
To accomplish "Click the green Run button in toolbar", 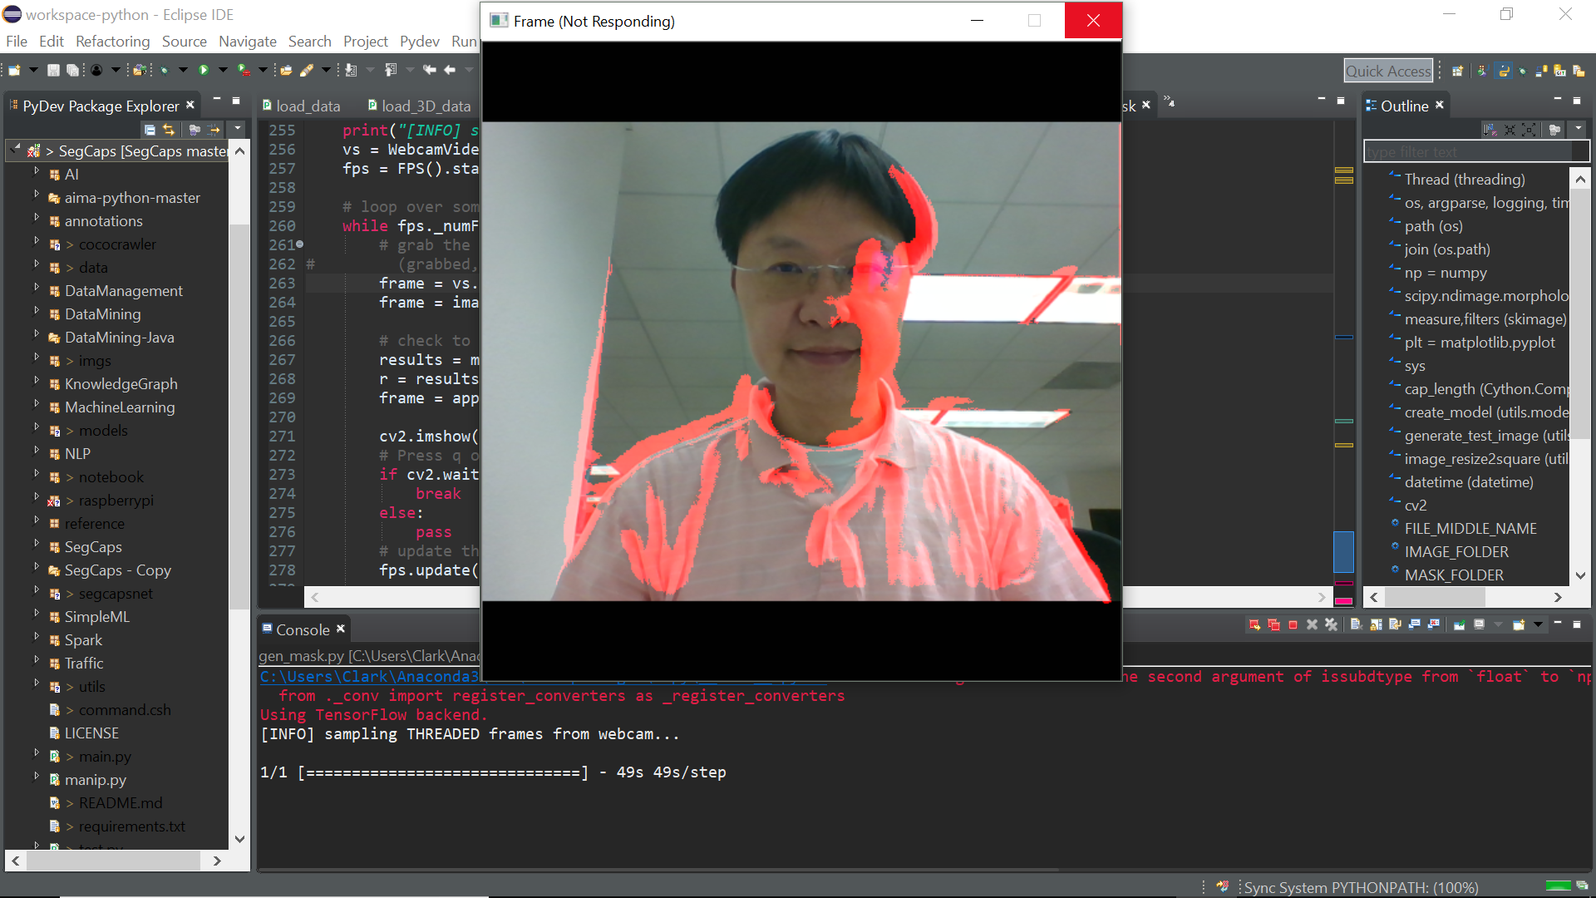I will pyautogui.click(x=204, y=71).
